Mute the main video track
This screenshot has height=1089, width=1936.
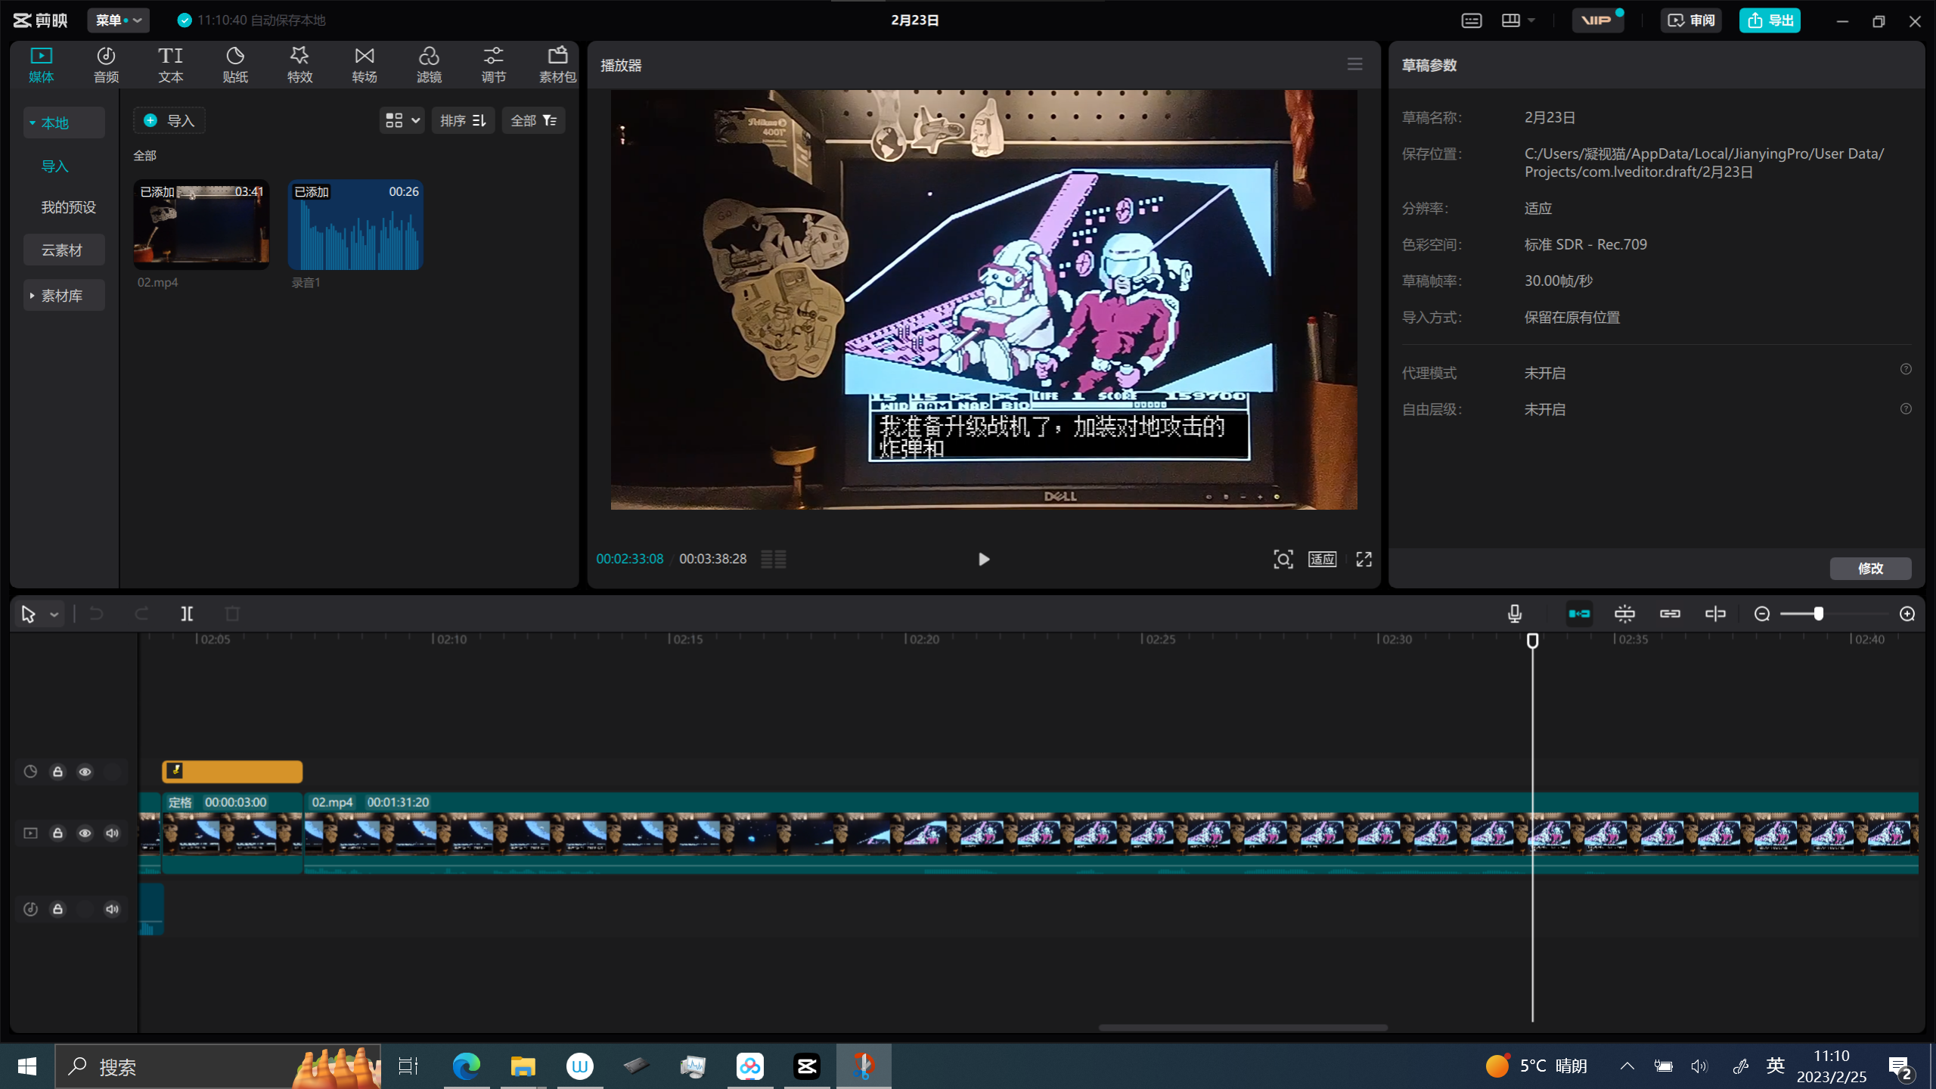pyautogui.click(x=112, y=833)
